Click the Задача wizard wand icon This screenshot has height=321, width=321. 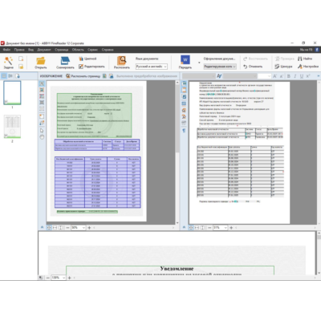point(8,61)
